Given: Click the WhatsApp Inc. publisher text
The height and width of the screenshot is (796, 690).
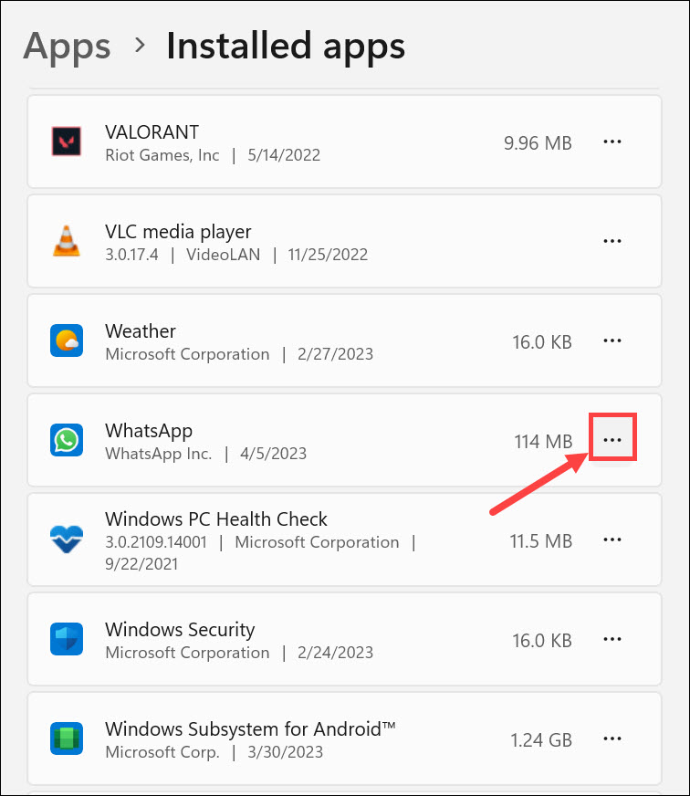Looking at the screenshot, I should click(159, 454).
